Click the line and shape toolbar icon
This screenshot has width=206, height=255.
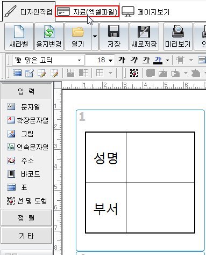coord(134,73)
